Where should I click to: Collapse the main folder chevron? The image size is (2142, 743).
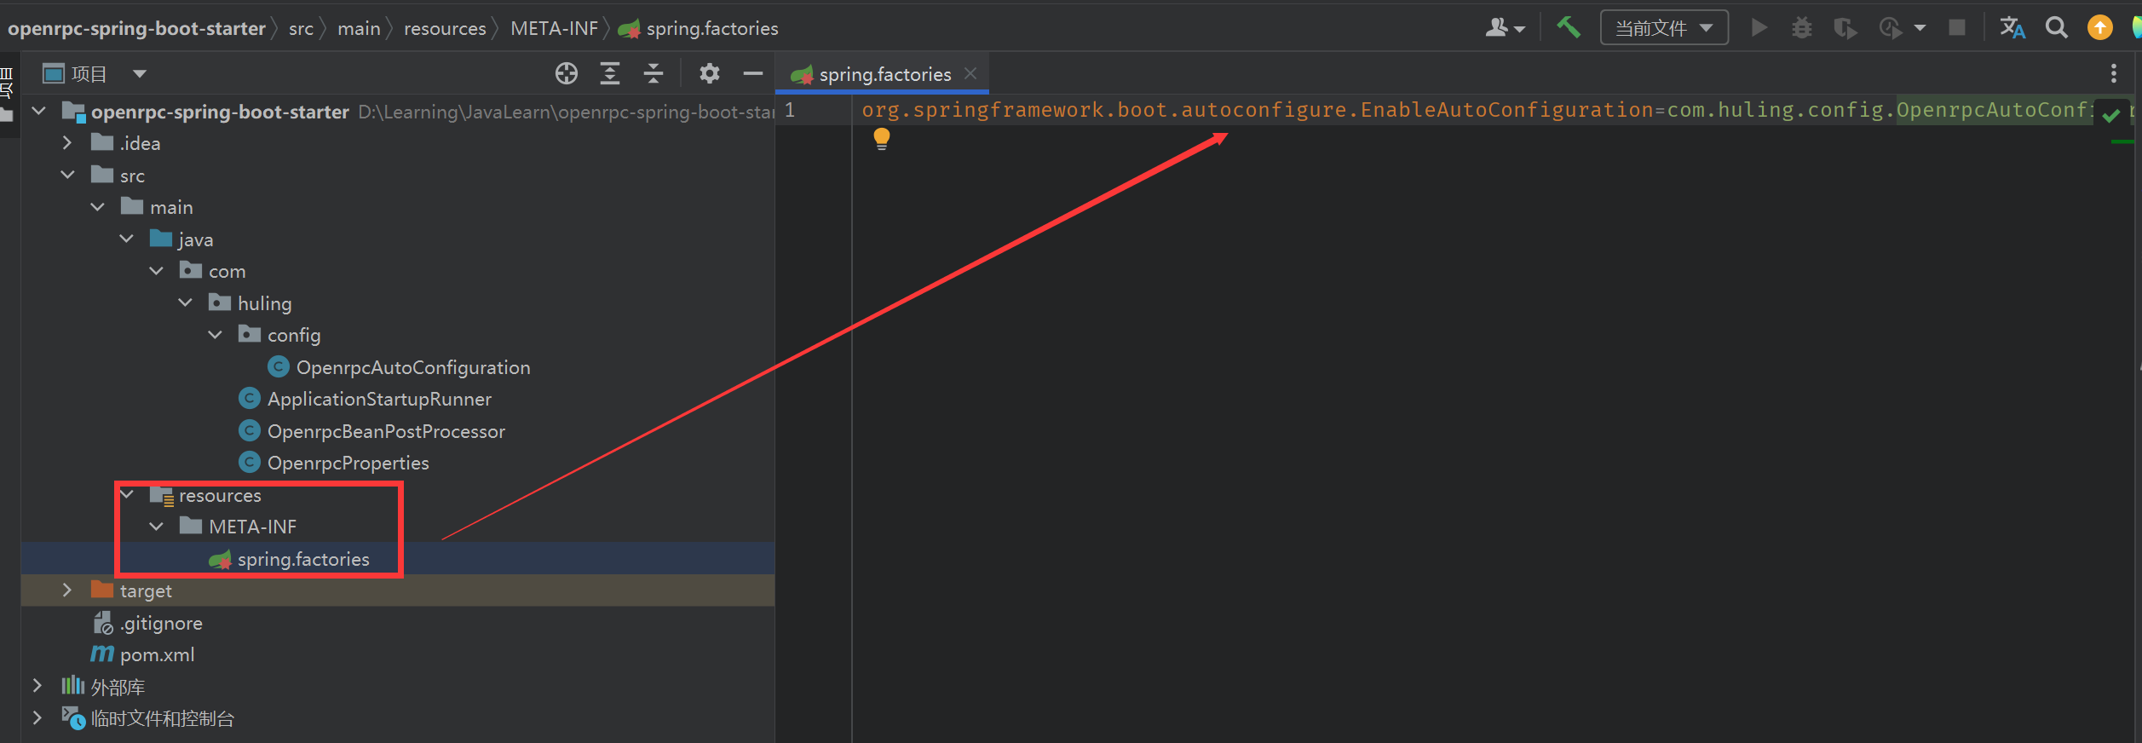[97, 206]
